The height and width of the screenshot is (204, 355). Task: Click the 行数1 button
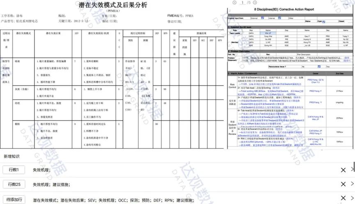pyautogui.click(x=14, y=170)
